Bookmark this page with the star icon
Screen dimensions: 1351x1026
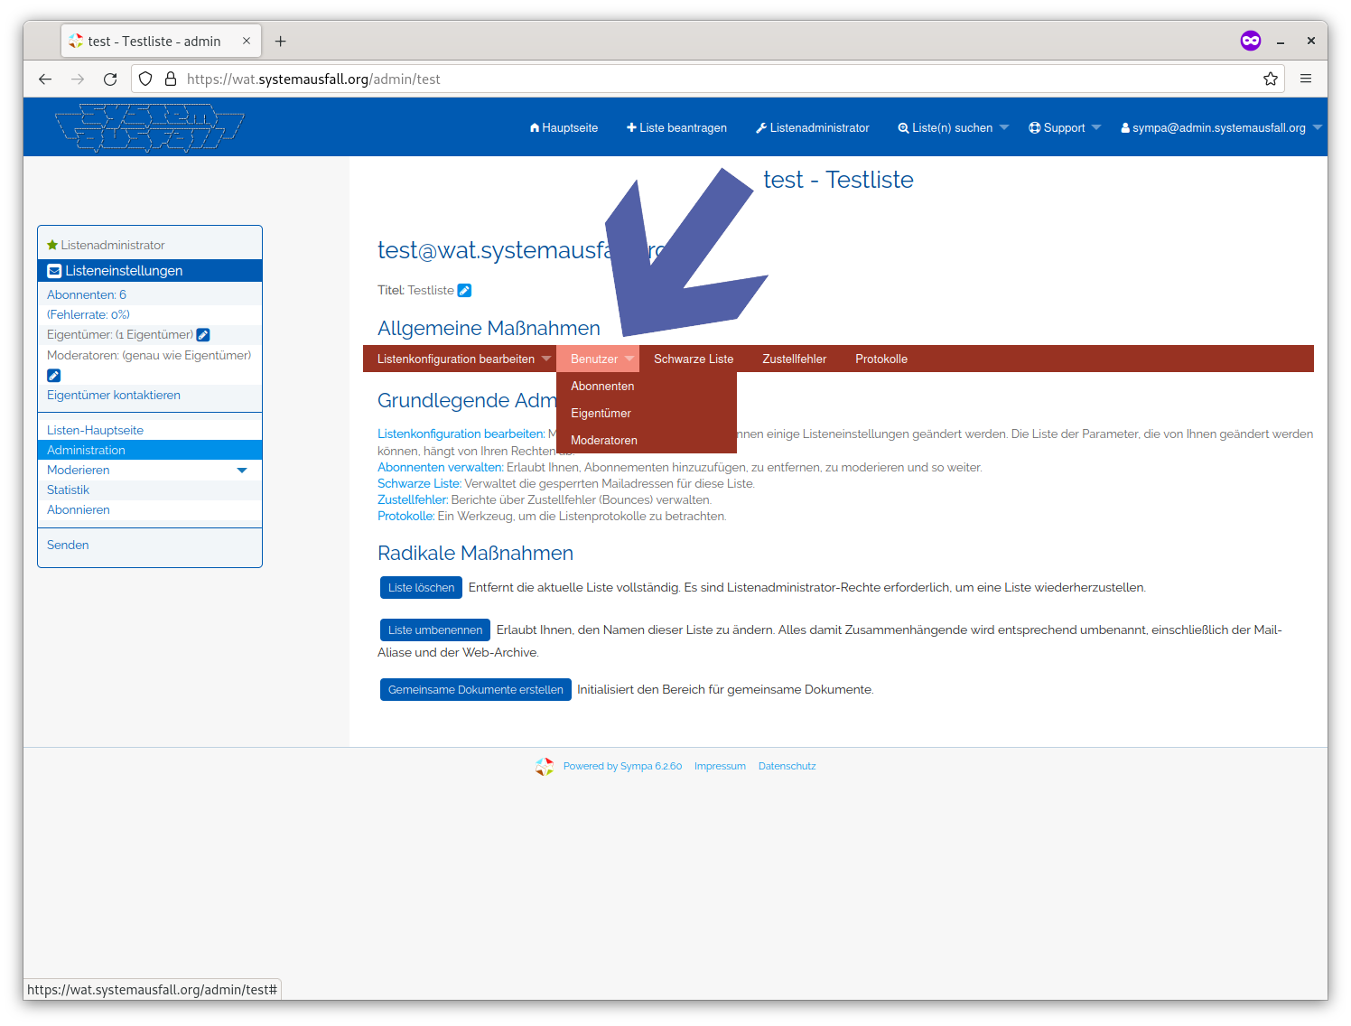1271,79
